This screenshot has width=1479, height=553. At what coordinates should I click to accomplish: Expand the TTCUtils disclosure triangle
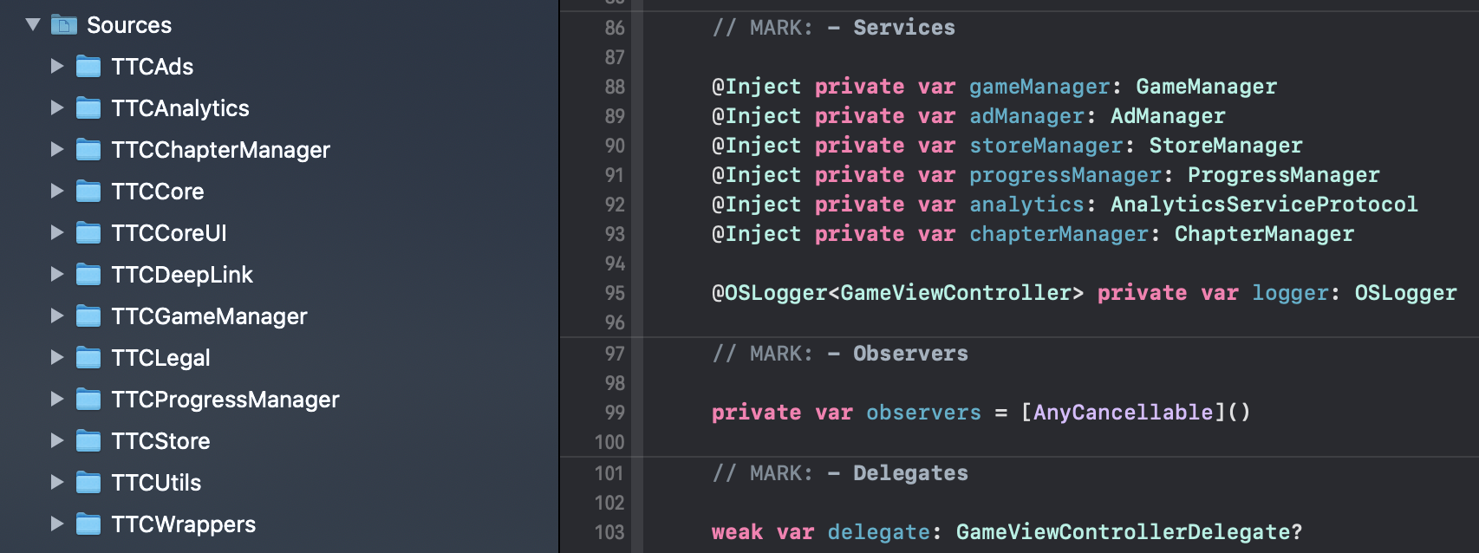pos(57,482)
